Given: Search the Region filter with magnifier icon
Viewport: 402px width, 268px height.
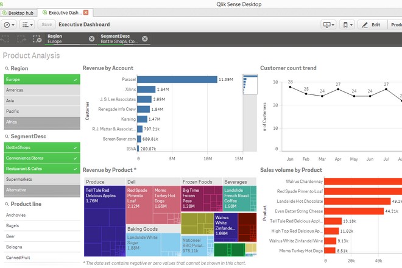Looking at the screenshot, I should [x=6, y=69].
